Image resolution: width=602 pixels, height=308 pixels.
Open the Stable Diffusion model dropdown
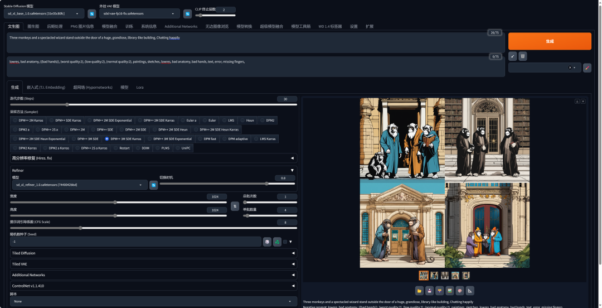pyautogui.click(x=45, y=13)
